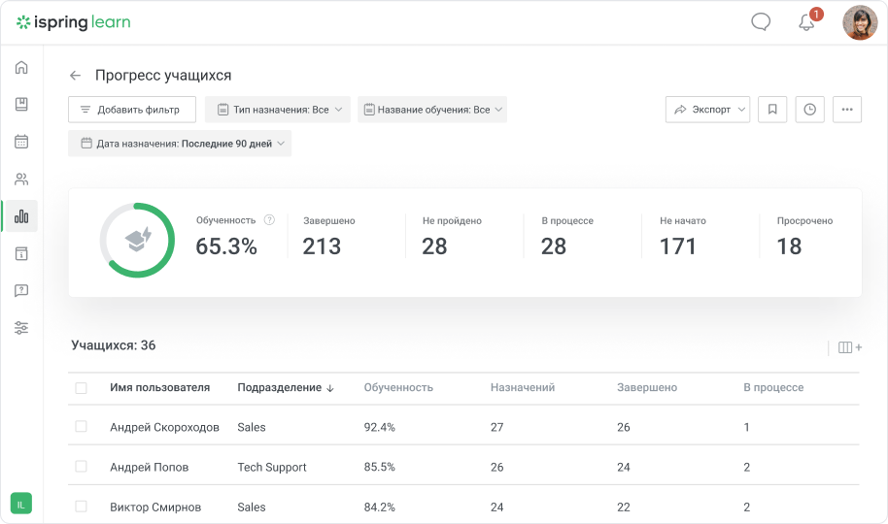The image size is (888, 524).
Task: Click the bookmark report icon
Action: (x=771, y=110)
